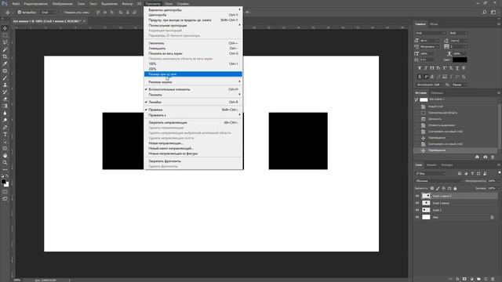Select the Brush tool
502x282 pixels.
[x=5, y=78]
